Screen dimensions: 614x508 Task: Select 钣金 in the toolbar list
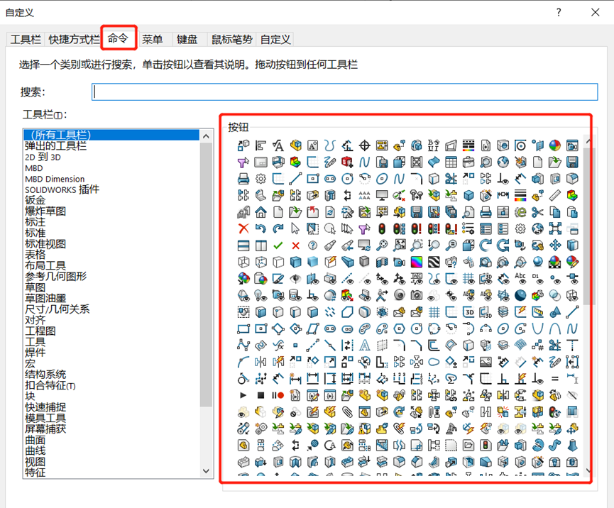tap(35, 201)
